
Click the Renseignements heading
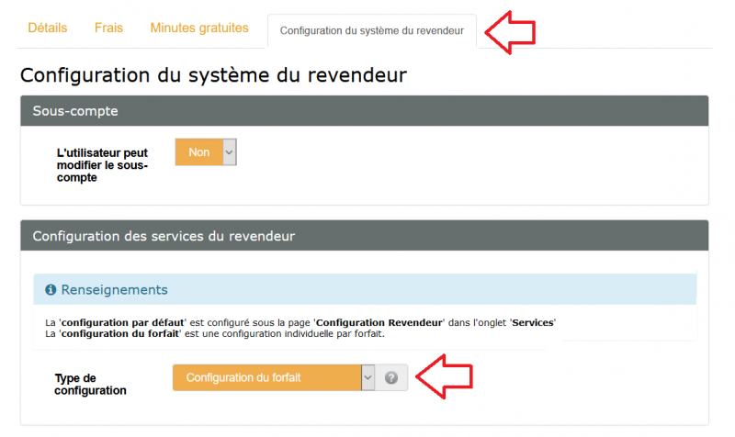pos(114,290)
